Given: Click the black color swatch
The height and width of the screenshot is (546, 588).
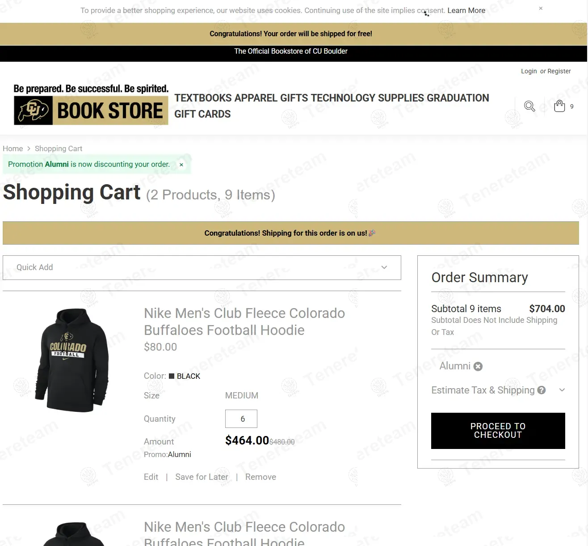Looking at the screenshot, I should coord(172,376).
